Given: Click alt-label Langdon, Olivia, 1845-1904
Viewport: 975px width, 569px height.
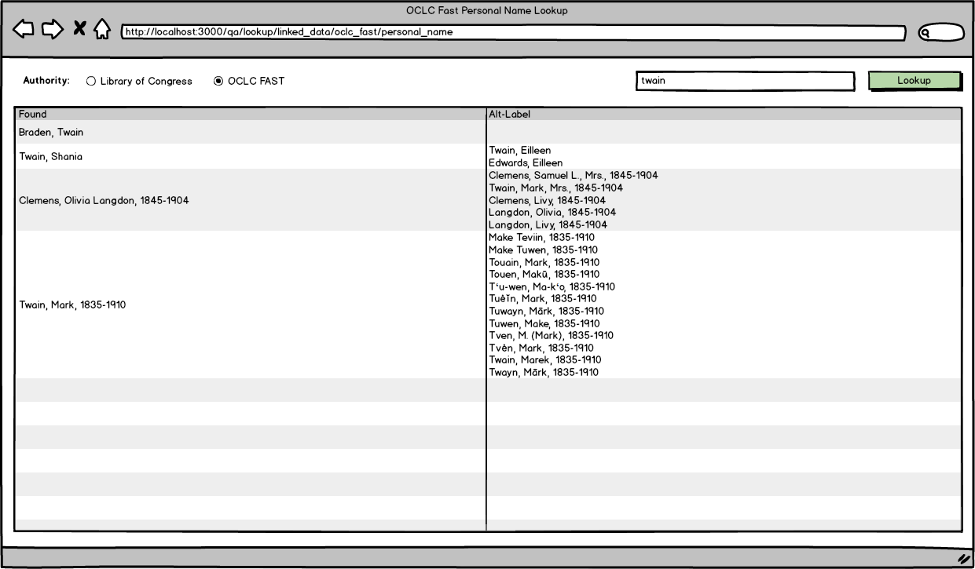Looking at the screenshot, I should tap(552, 212).
